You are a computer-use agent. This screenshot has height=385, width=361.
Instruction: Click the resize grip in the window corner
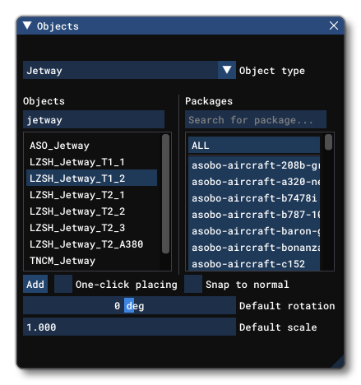click(339, 362)
